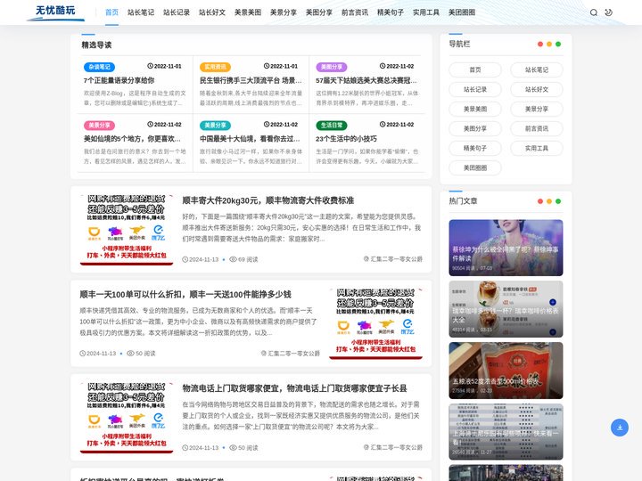Open article 美如仙境的5个地方

click(132, 139)
